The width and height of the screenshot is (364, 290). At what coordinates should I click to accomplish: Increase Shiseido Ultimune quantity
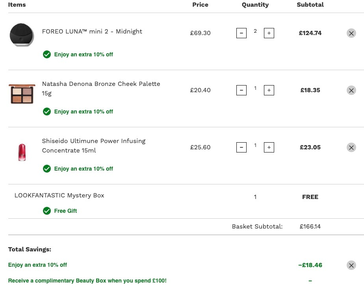click(x=269, y=147)
